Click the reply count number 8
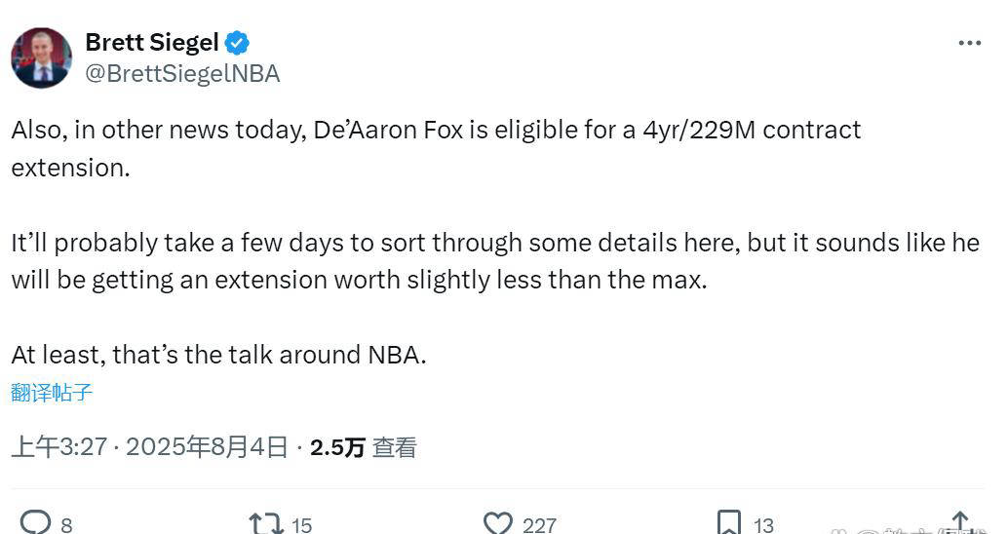This screenshot has height=534, width=1008. 66,525
